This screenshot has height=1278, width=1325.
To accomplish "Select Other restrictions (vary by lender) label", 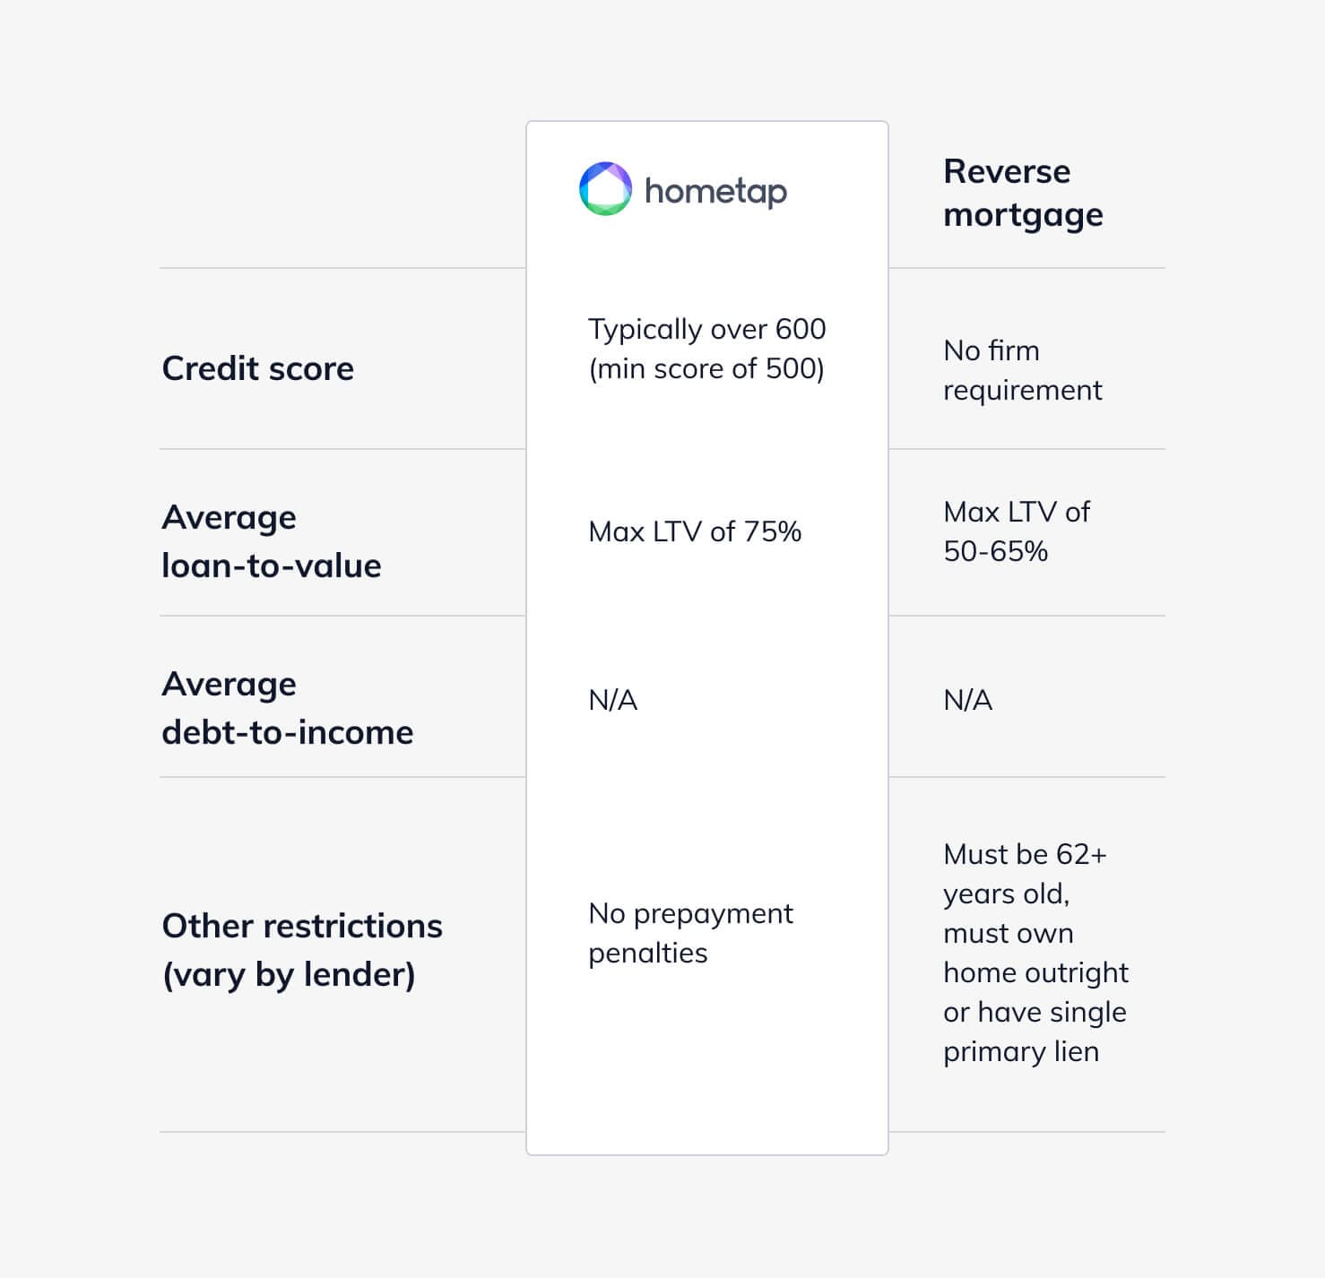I will (302, 950).
